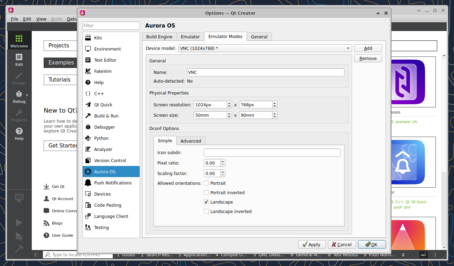
Task: Click the Add button
Action: pyautogui.click(x=368, y=48)
